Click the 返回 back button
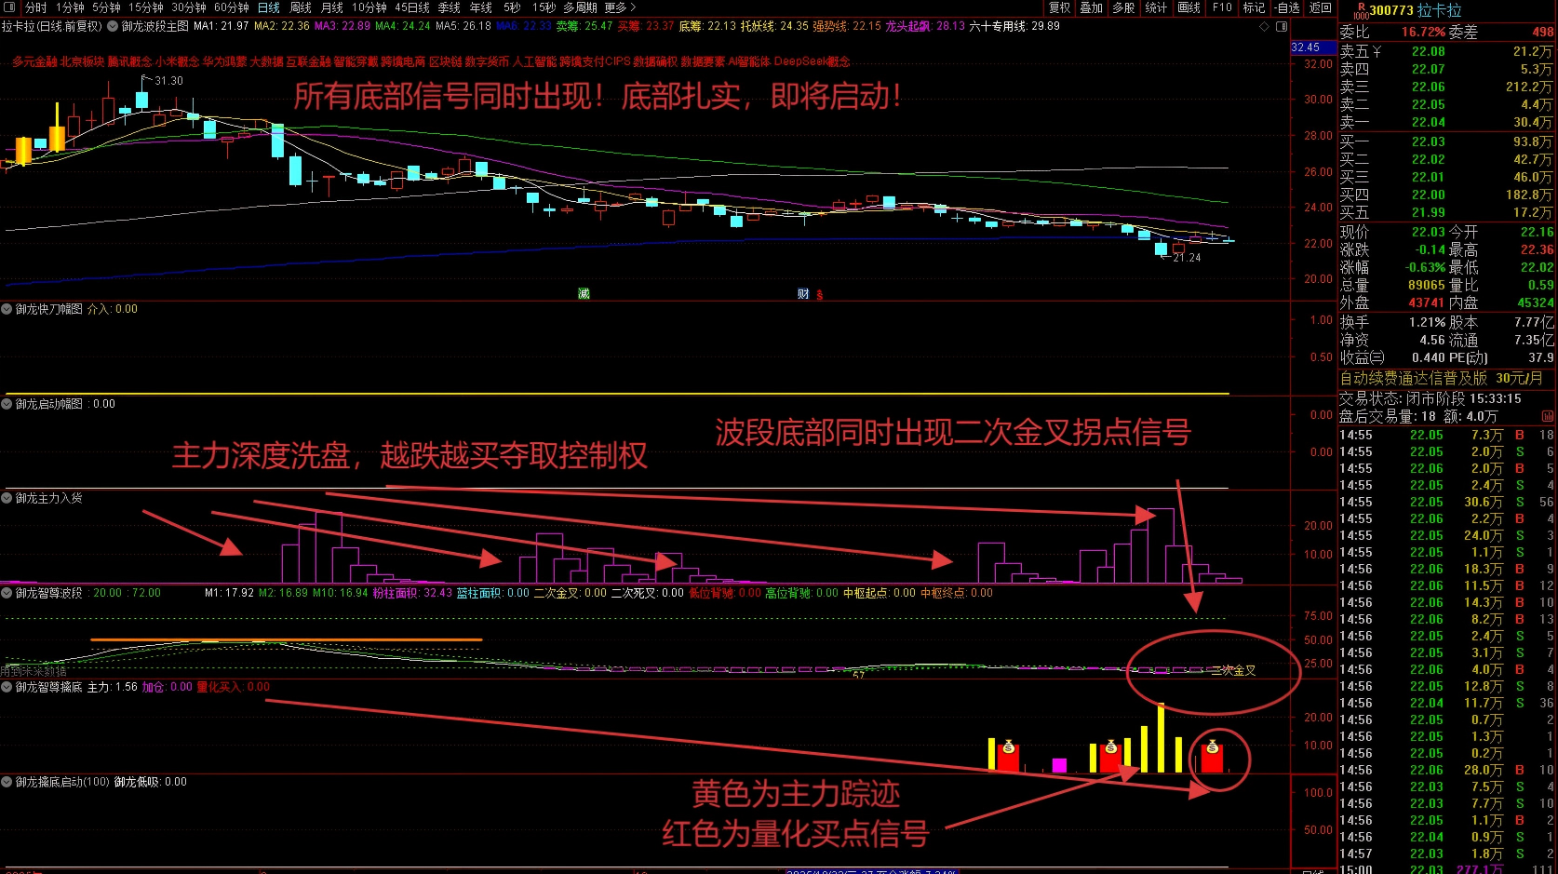 click(x=1321, y=7)
